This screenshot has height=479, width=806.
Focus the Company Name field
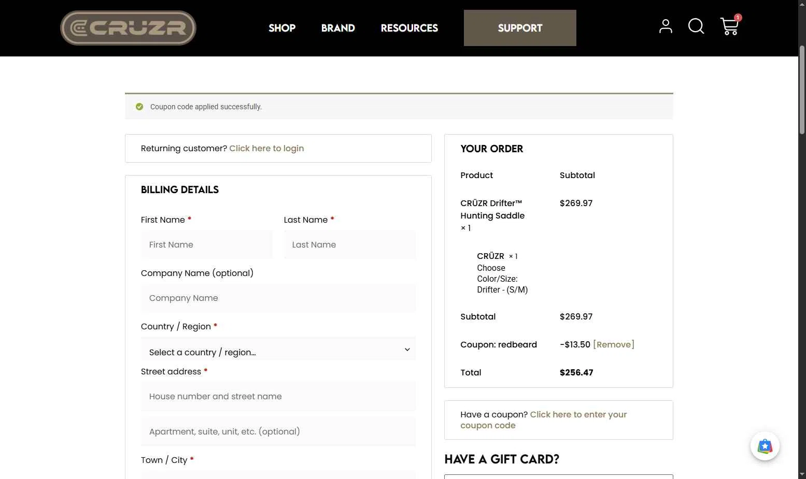coord(278,298)
